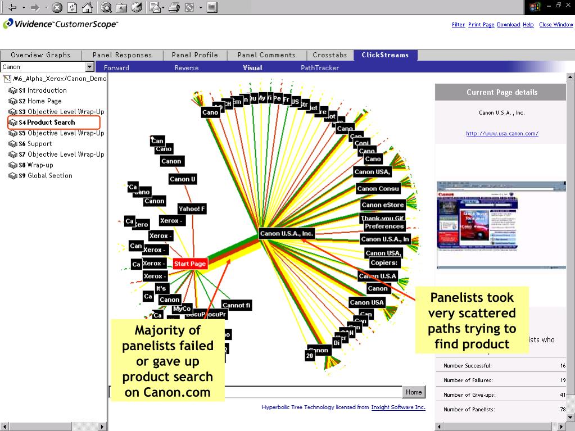The width and height of the screenshot is (575, 431).
Task: Click the arrow button on the Canon dropdown
Action: pos(90,67)
